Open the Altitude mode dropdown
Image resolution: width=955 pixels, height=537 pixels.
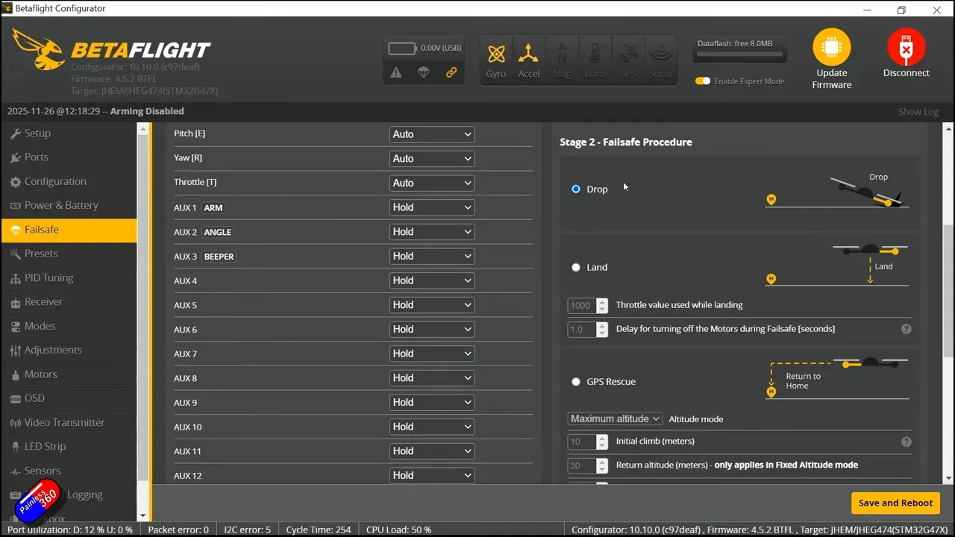pyautogui.click(x=614, y=418)
